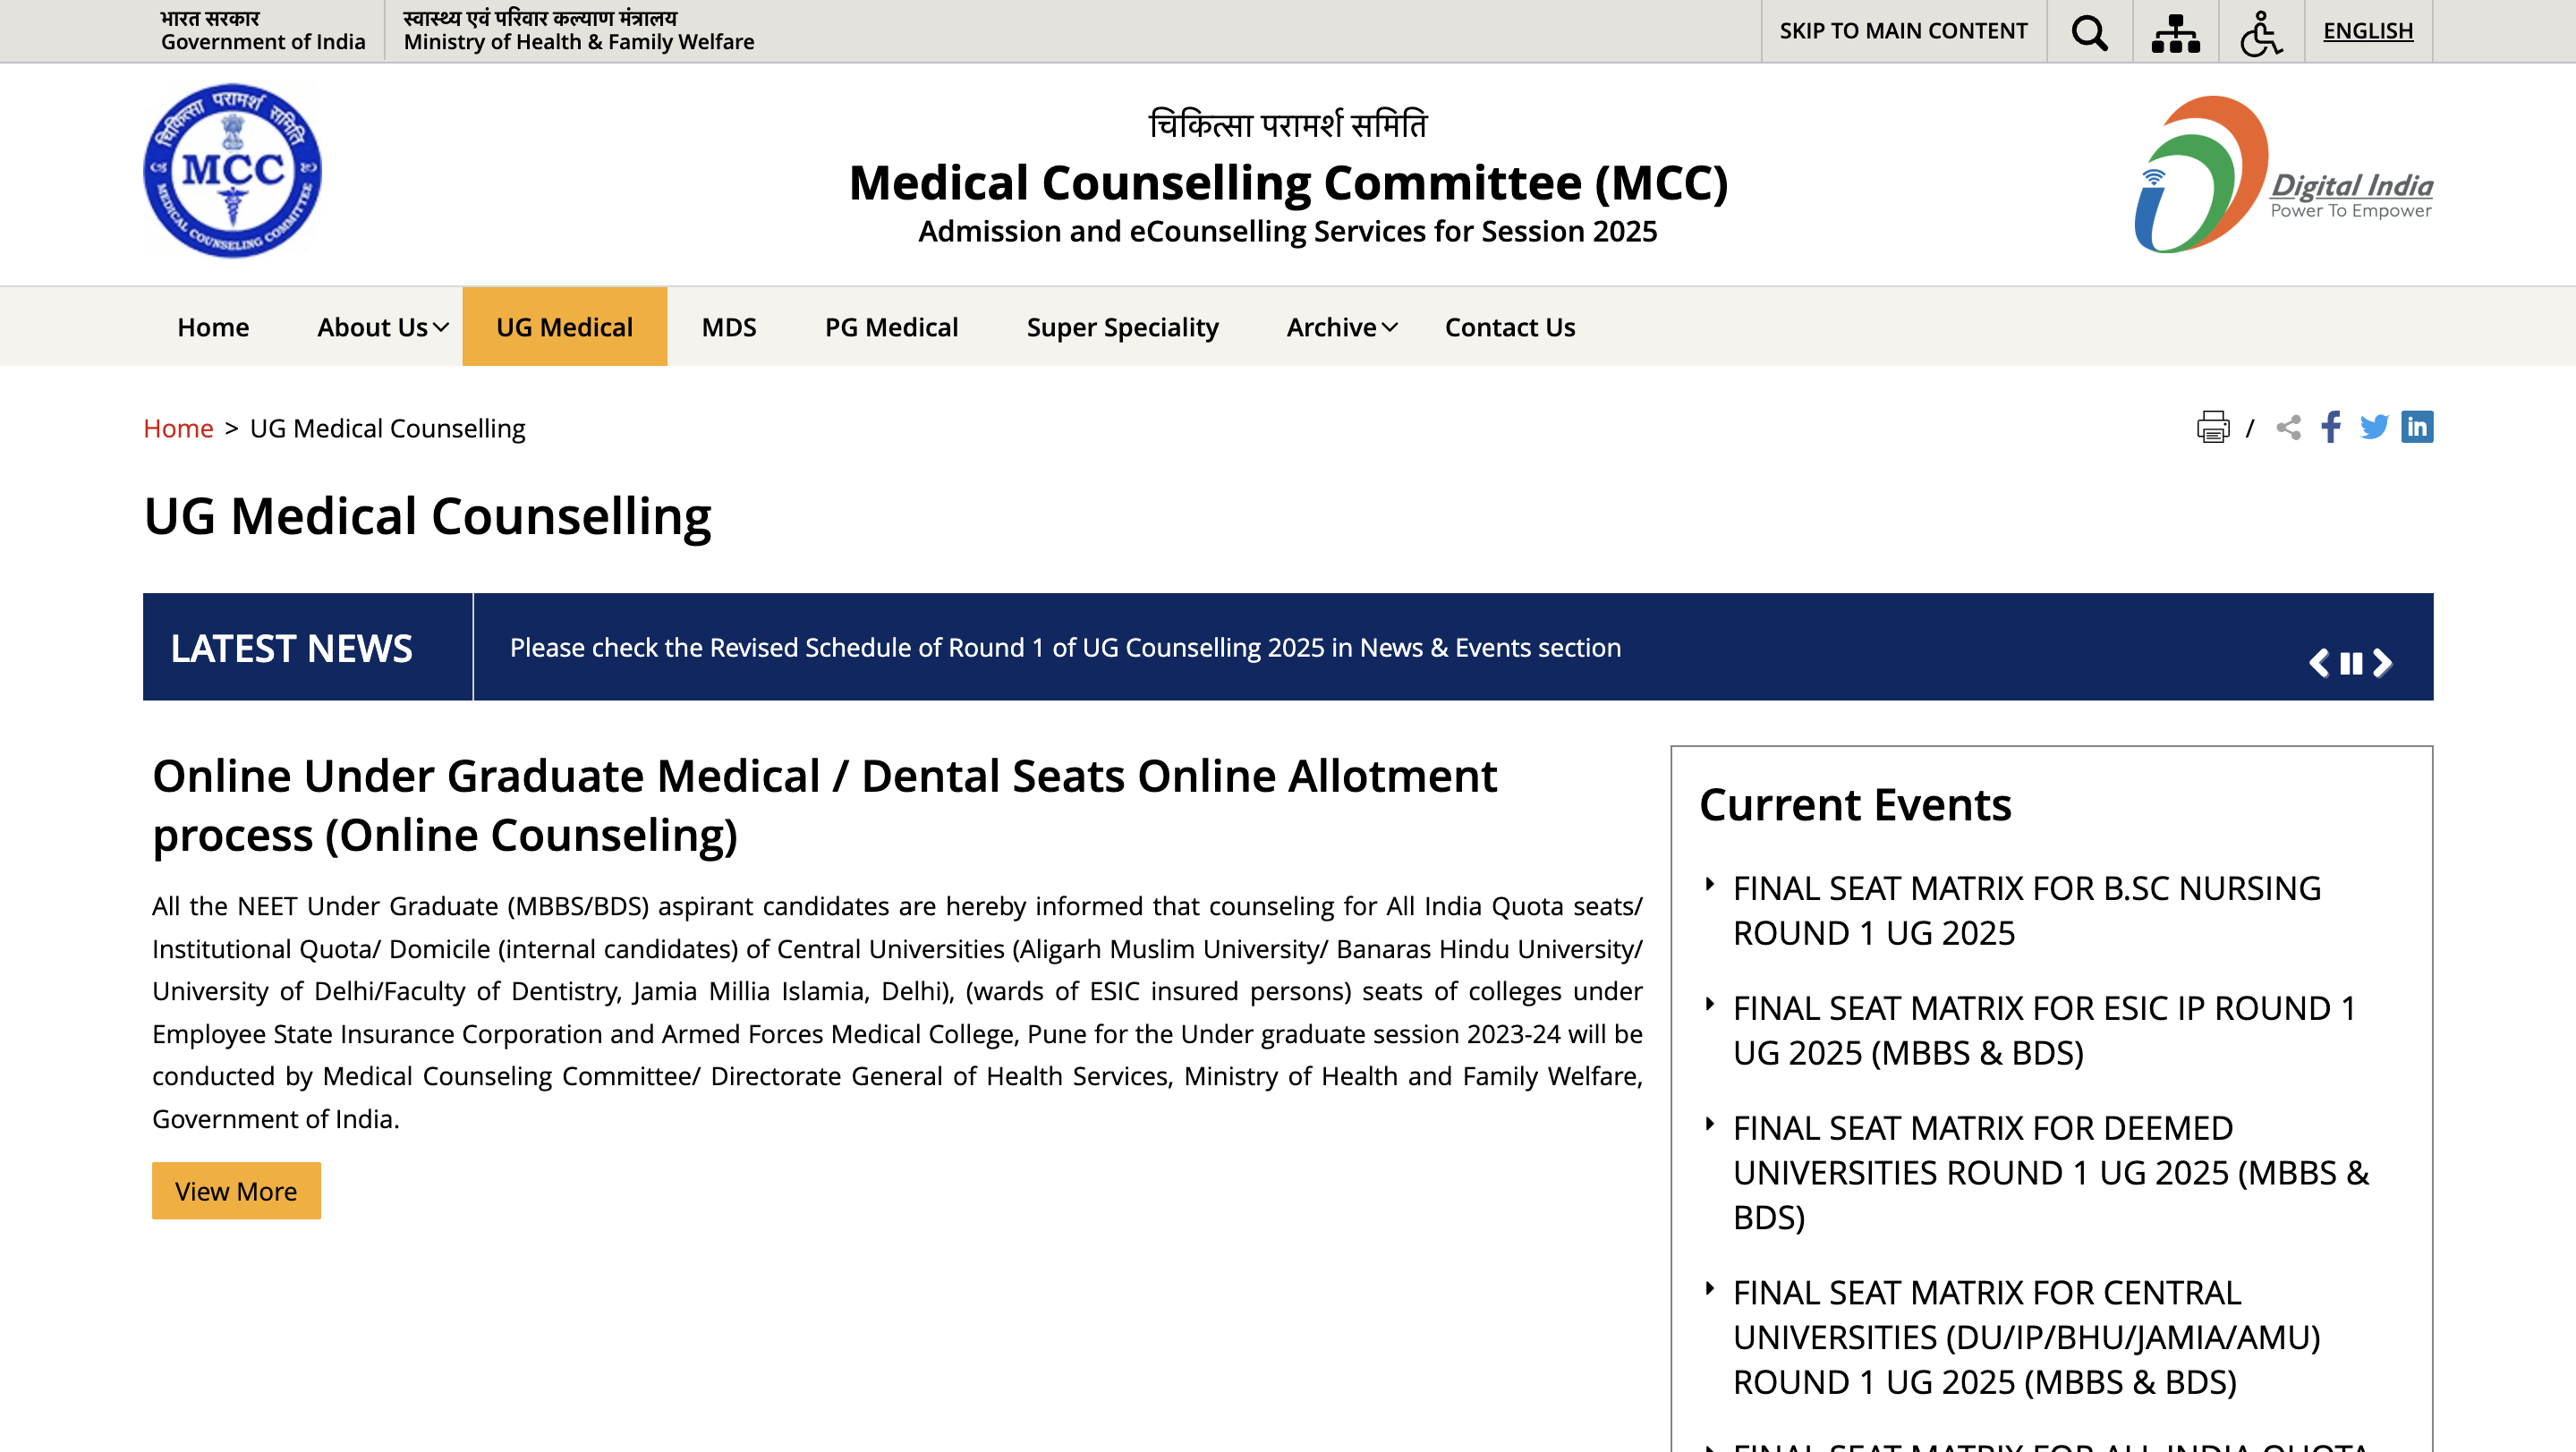The width and height of the screenshot is (2576, 1452).
Task: Share page on Twitter
Action: click(x=2374, y=427)
